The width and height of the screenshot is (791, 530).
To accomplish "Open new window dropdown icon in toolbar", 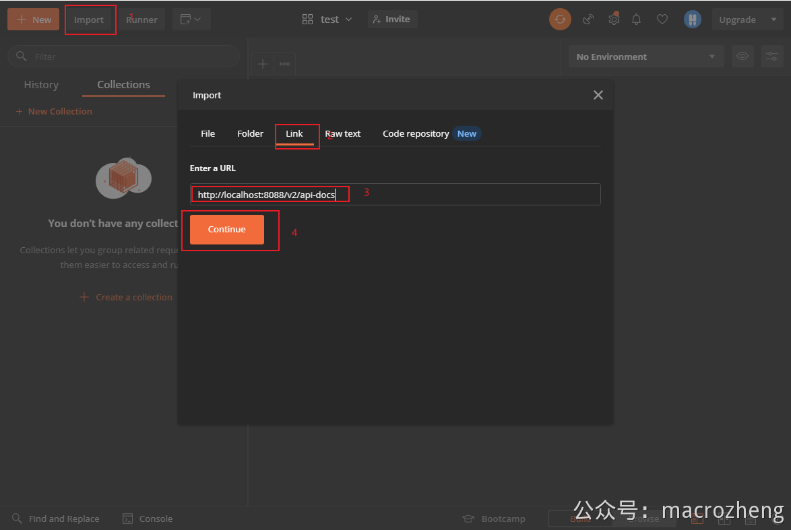I will click(x=191, y=20).
